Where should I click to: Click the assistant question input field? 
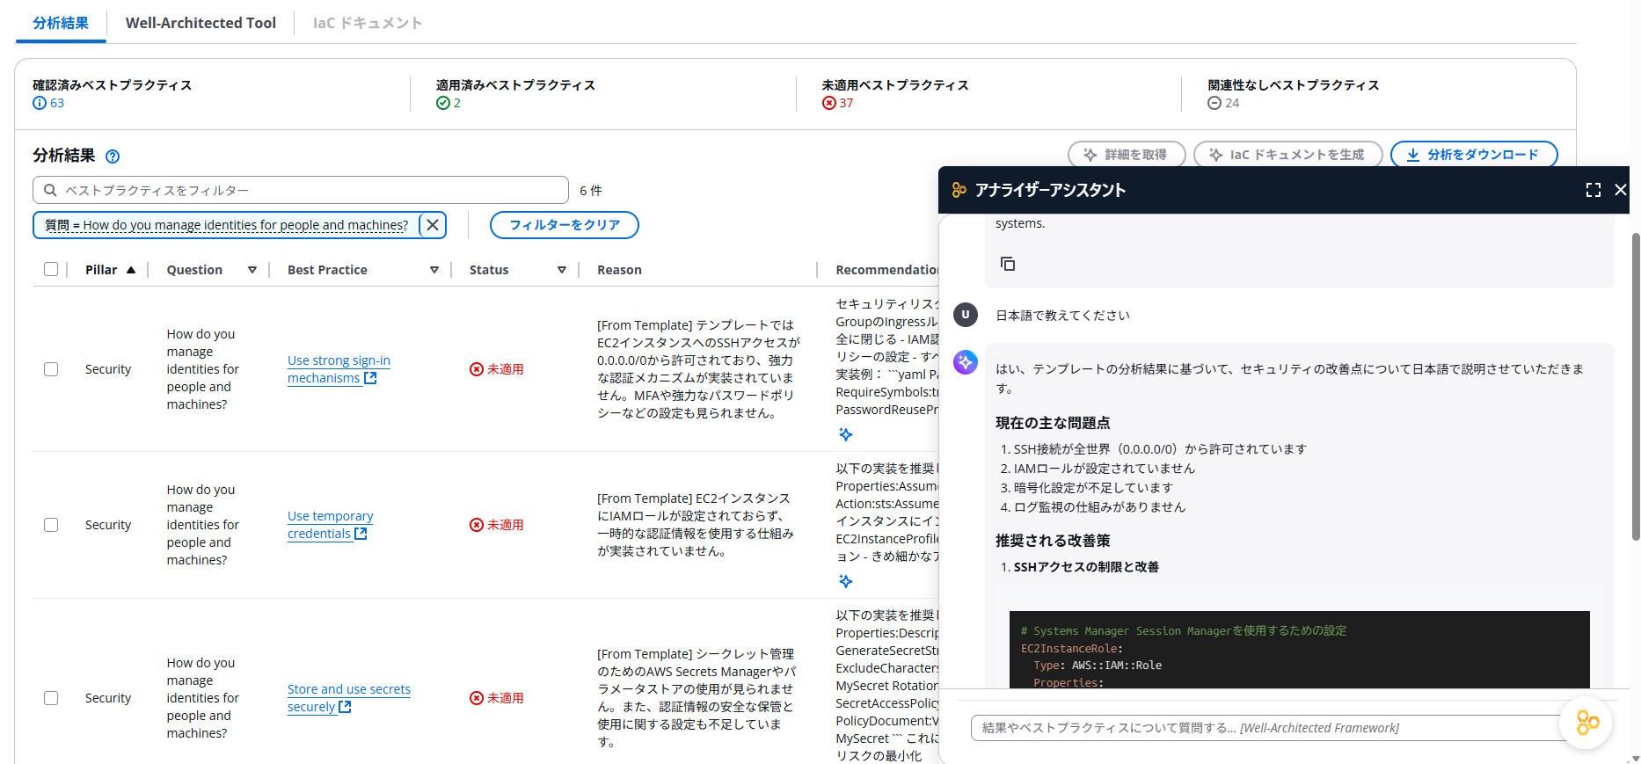(x=1266, y=728)
